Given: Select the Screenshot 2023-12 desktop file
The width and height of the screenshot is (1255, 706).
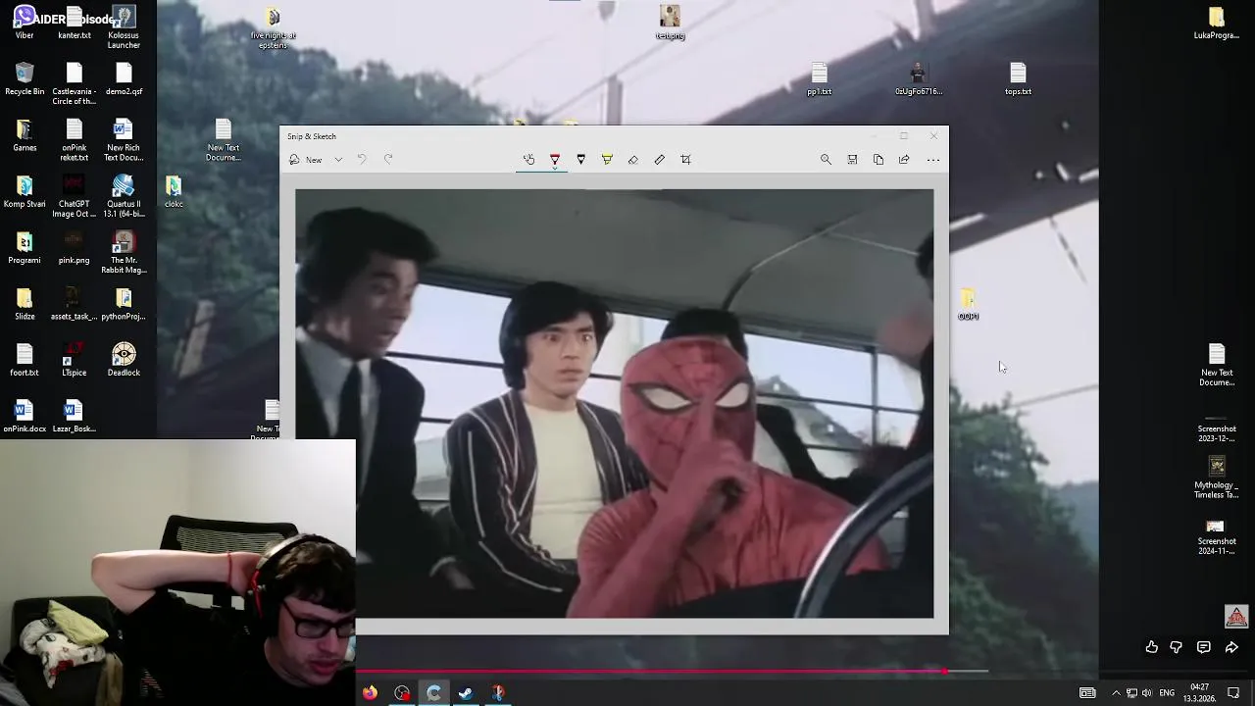Looking at the screenshot, I should pyautogui.click(x=1217, y=431).
